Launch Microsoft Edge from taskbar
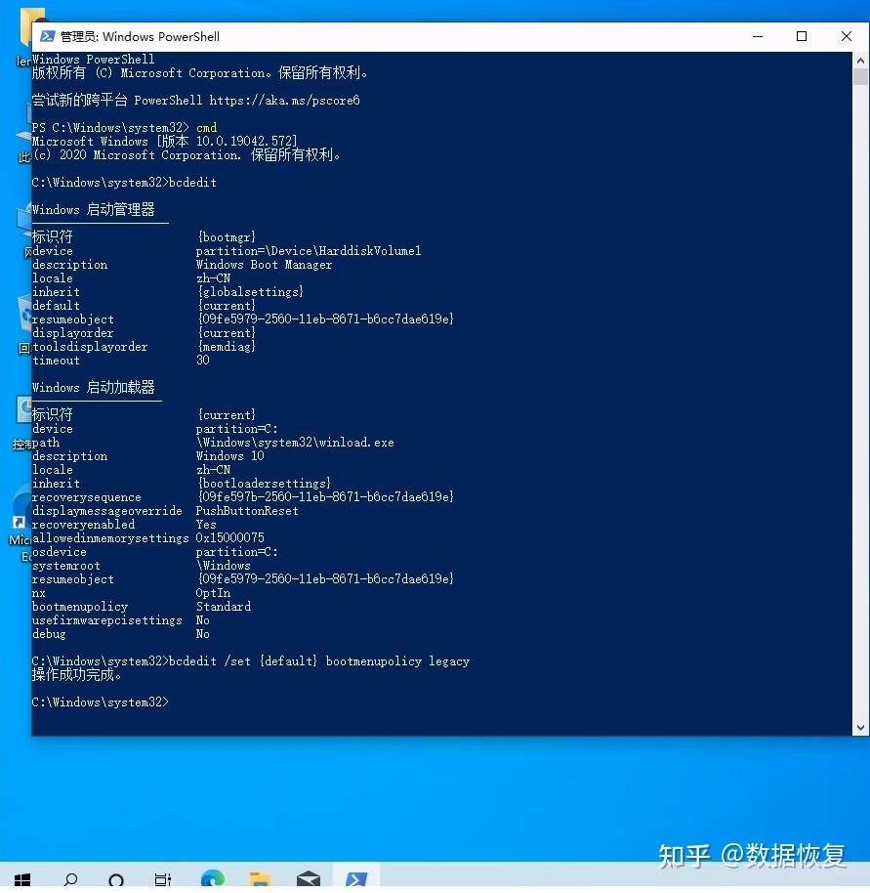This screenshot has height=893, width=870. tap(213, 879)
